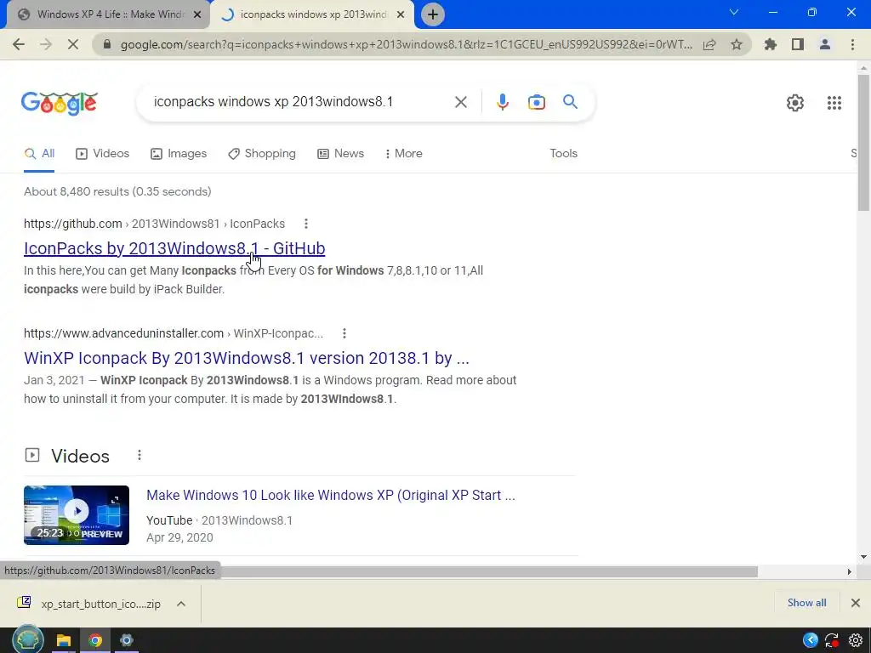Image resolution: width=871 pixels, height=653 pixels.
Task: Switch to the Videos results tab
Action: pos(103,154)
